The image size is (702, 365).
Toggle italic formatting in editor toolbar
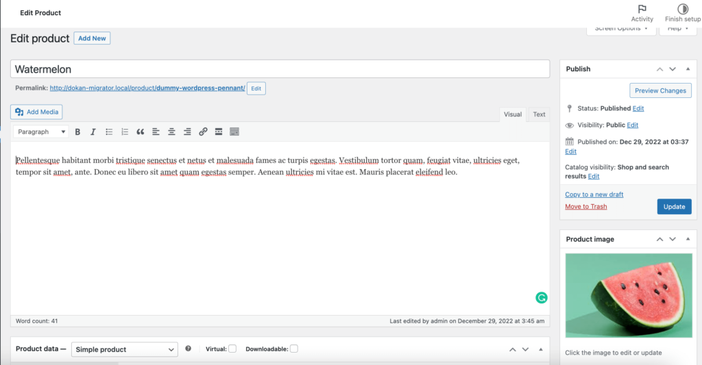(93, 132)
